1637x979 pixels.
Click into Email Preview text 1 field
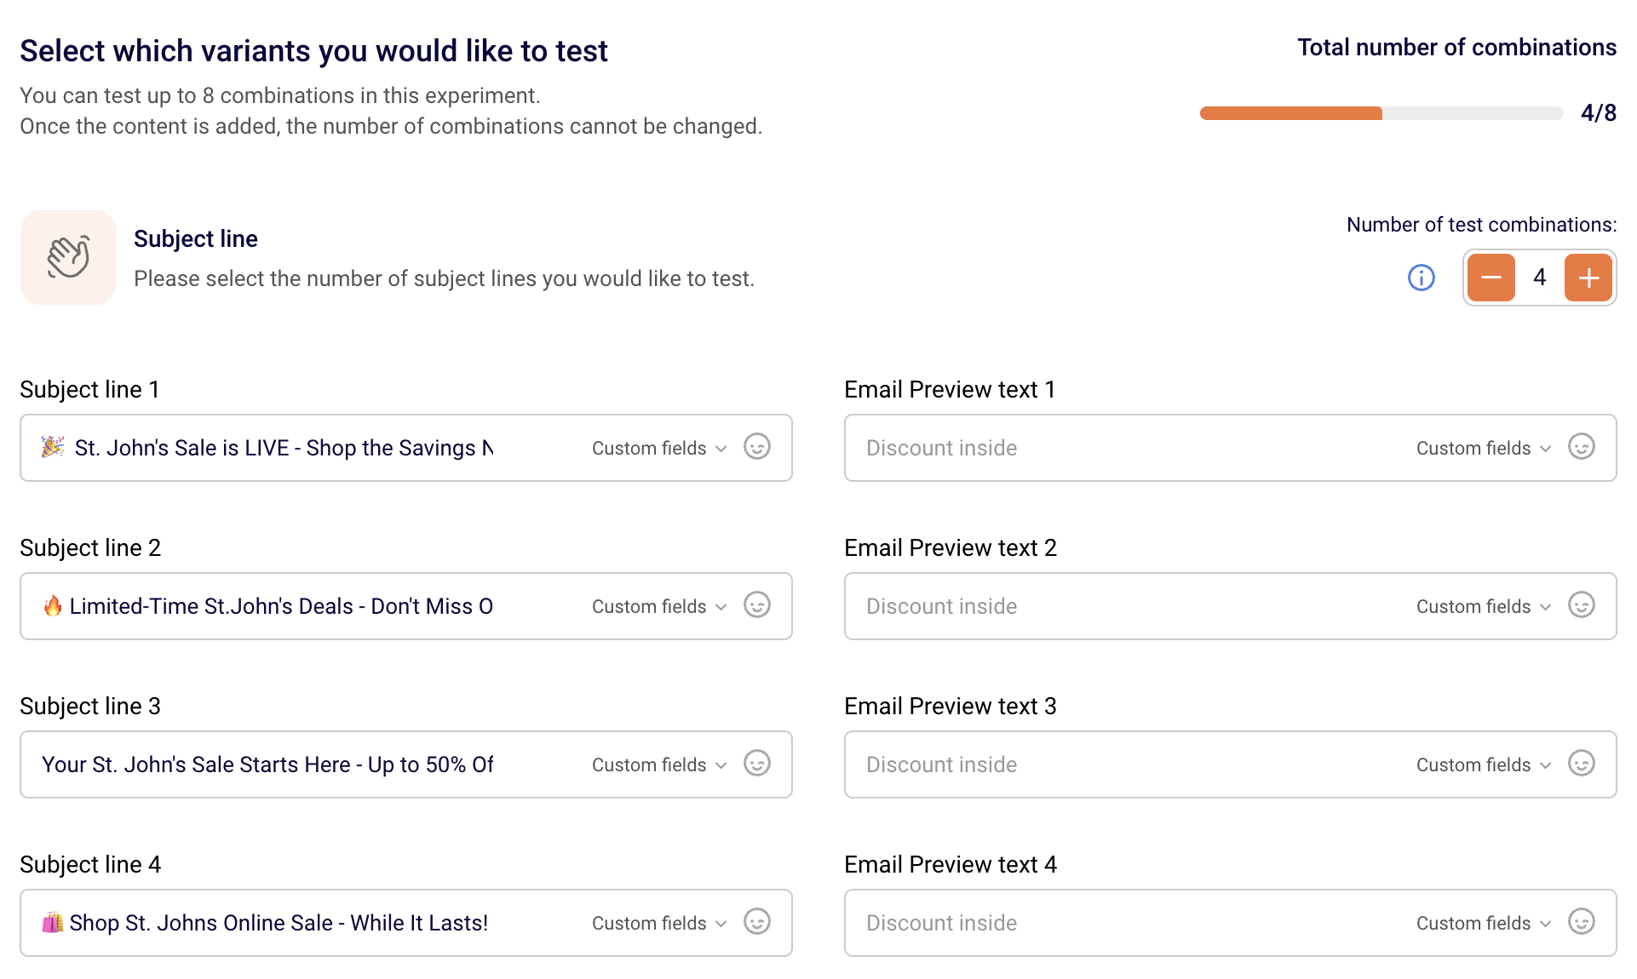(1107, 448)
